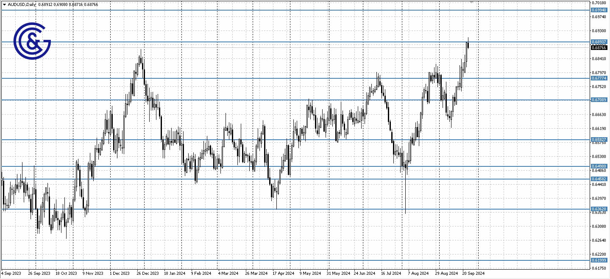
Task: Click the AUDUSD,Daily chart title text
Action: click(22, 4)
